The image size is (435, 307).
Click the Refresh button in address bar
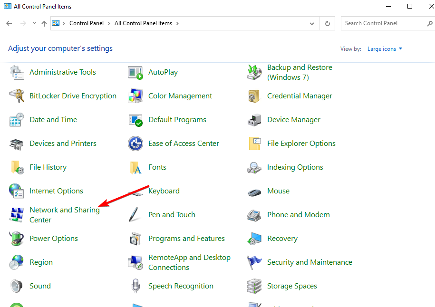[327, 23]
